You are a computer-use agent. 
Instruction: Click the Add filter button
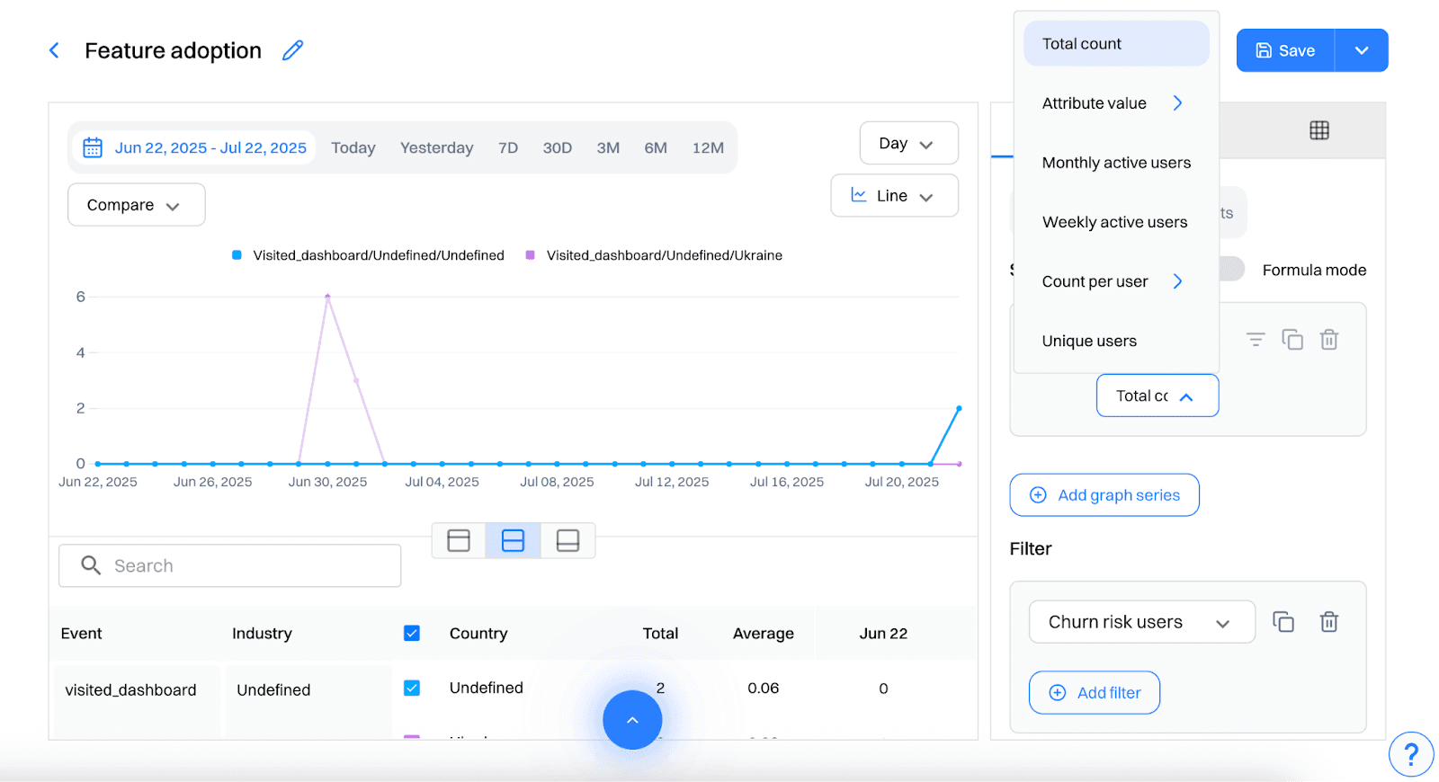coord(1094,692)
